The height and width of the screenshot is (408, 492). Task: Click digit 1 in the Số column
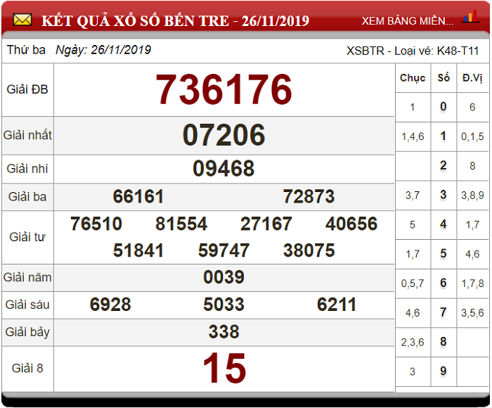coord(443,136)
